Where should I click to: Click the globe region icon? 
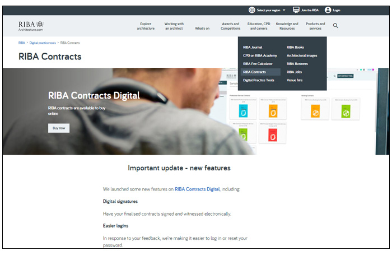click(x=252, y=10)
